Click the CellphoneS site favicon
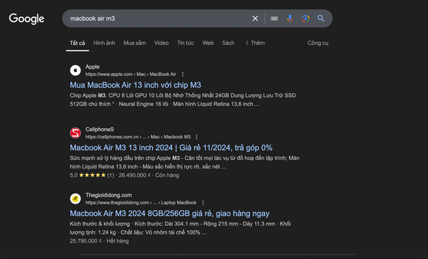The width and height of the screenshot is (428, 259). [x=75, y=132]
